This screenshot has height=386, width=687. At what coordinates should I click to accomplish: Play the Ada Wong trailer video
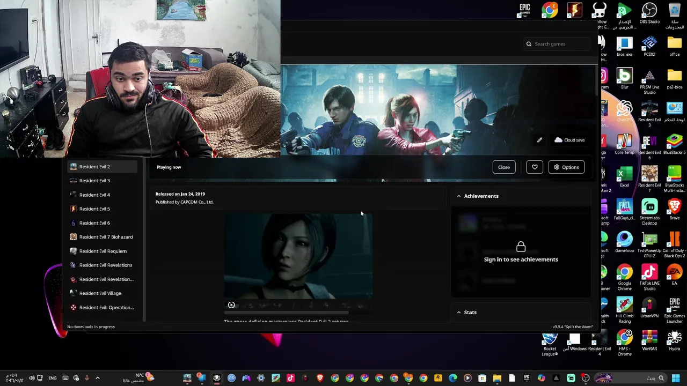231,305
